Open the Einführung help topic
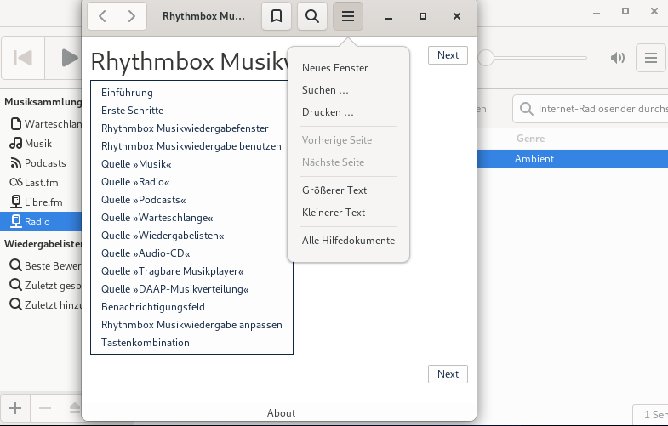This screenshot has width=668, height=426. tap(127, 93)
